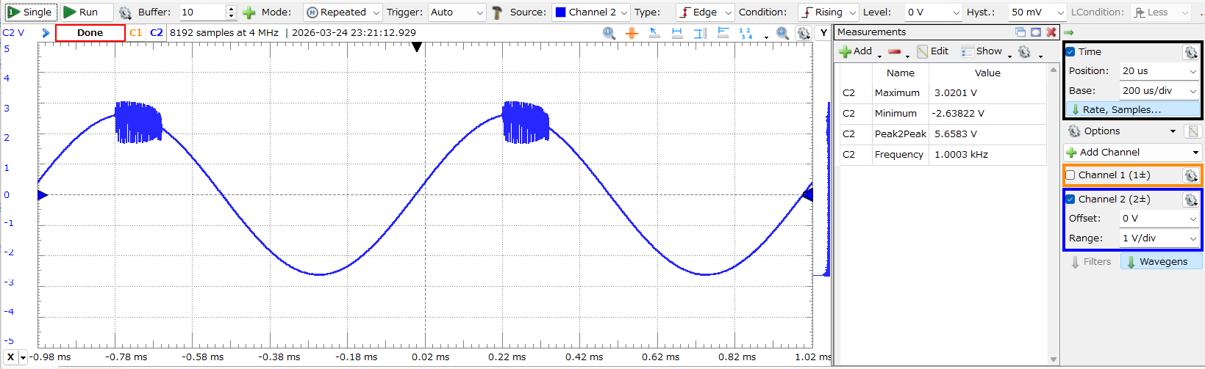
Task: Open the Show menu in Measurements
Action: (x=982, y=51)
